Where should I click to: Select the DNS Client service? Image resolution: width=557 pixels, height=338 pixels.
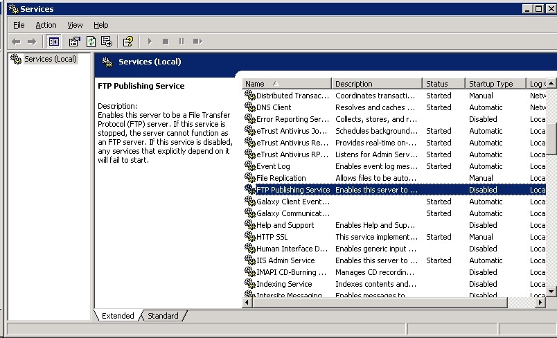coord(274,107)
